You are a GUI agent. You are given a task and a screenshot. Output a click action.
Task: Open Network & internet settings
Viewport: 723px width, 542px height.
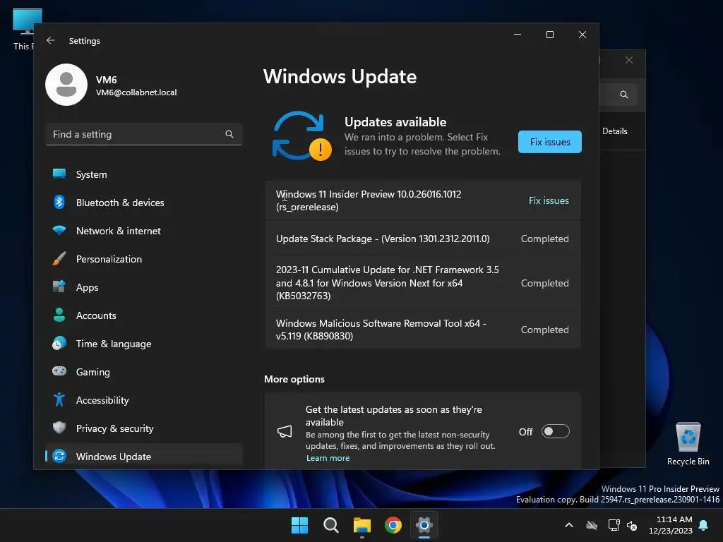[144, 231]
